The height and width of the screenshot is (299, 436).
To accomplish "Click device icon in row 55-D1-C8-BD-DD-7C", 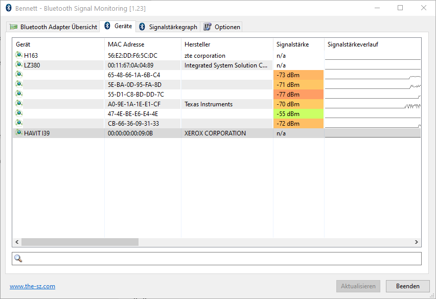I will tap(18, 94).
